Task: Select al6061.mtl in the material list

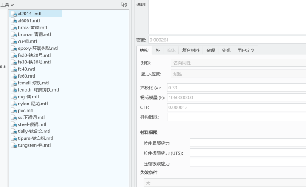Action: (28, 20)
